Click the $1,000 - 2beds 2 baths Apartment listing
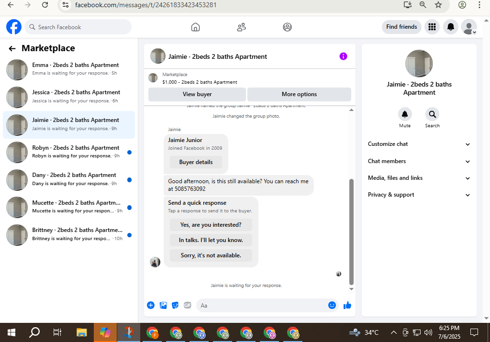The image size is (490, 342). [x=200, y=82]
